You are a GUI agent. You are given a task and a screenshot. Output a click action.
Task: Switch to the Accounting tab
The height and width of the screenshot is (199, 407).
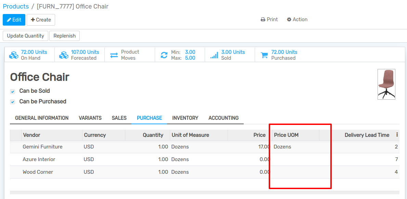(223, 118)
